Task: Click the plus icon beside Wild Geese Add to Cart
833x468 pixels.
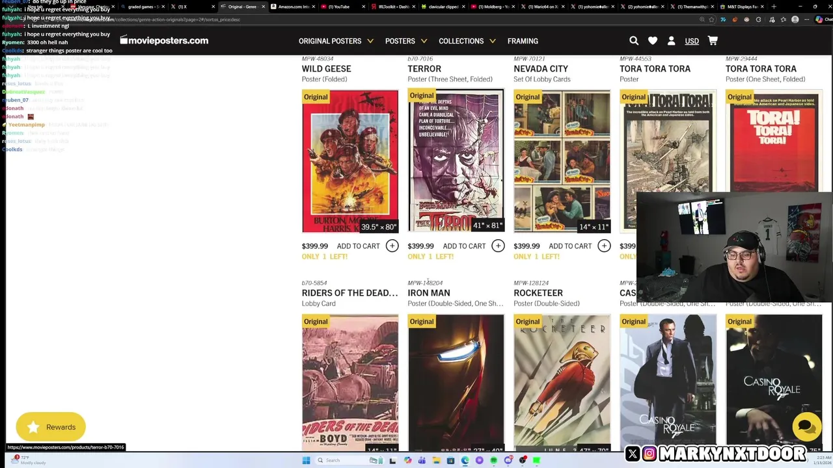Action: [x=392, y=246]
